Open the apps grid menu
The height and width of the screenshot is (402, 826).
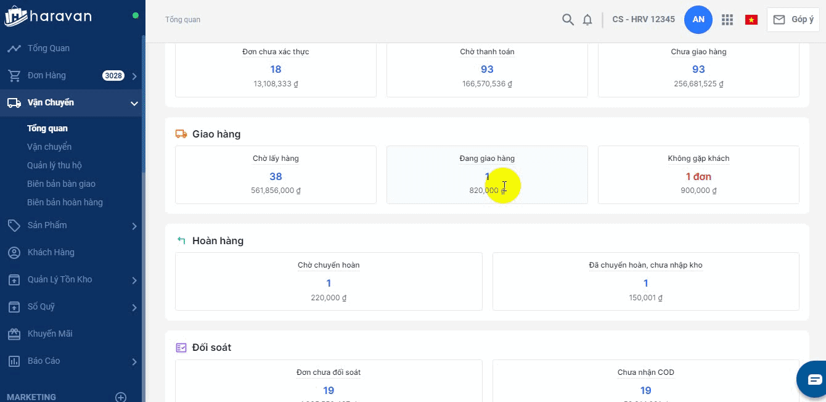point(727,20)
